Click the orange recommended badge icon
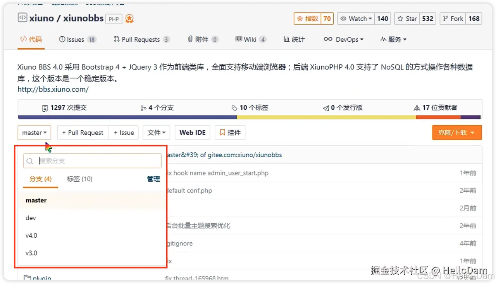Screen dimensions: 496x284 point(129,19)
